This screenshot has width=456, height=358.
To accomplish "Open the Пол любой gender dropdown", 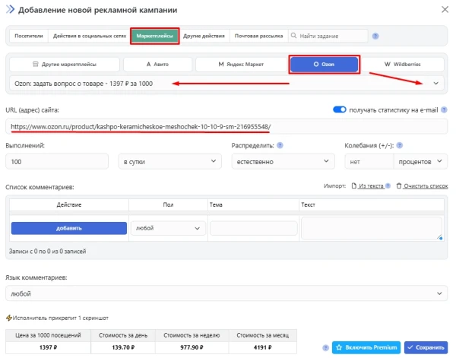I will click(168, 228).
